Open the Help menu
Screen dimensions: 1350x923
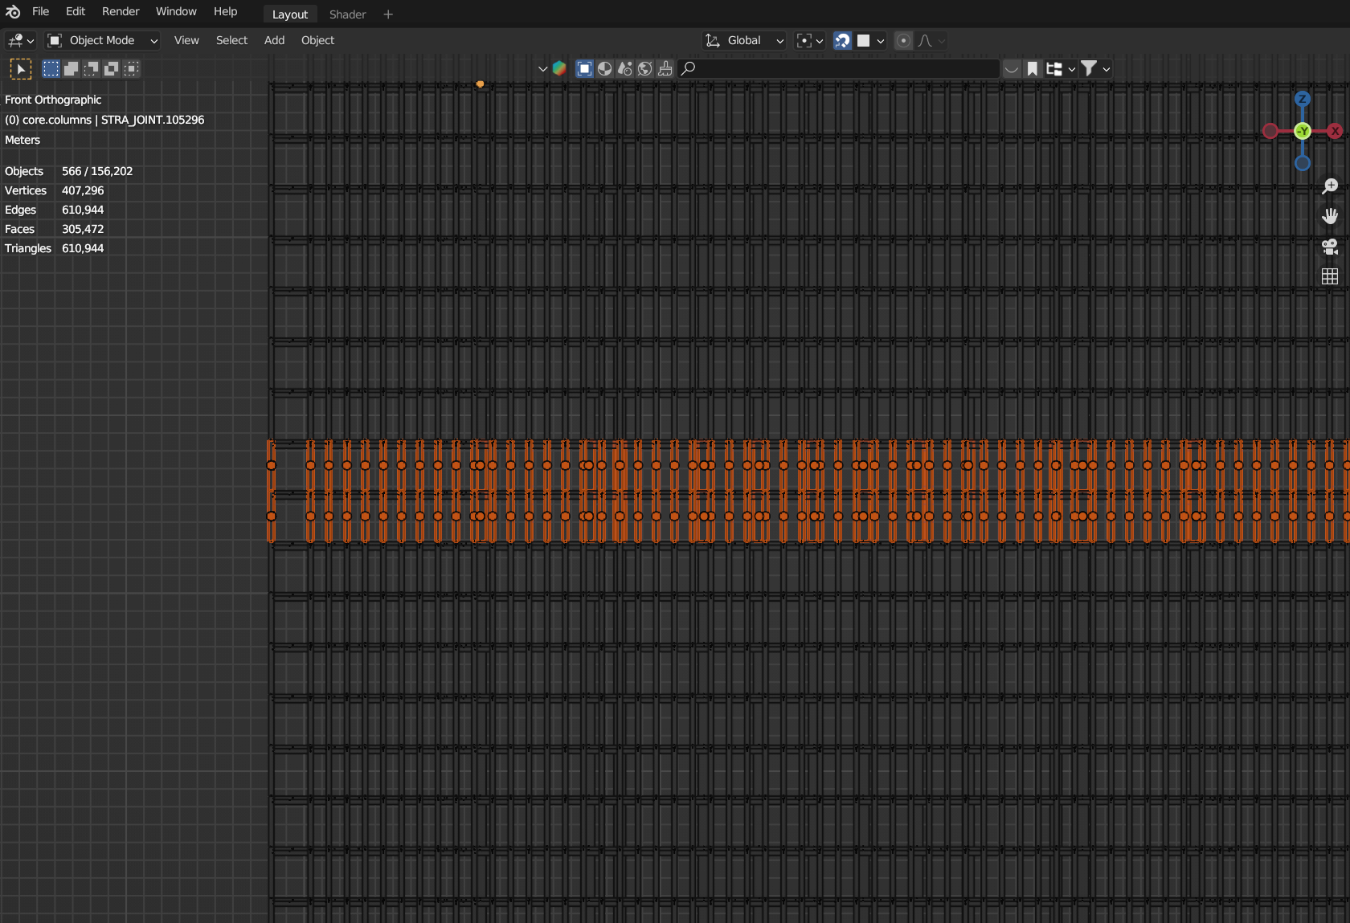click(225, 12)
